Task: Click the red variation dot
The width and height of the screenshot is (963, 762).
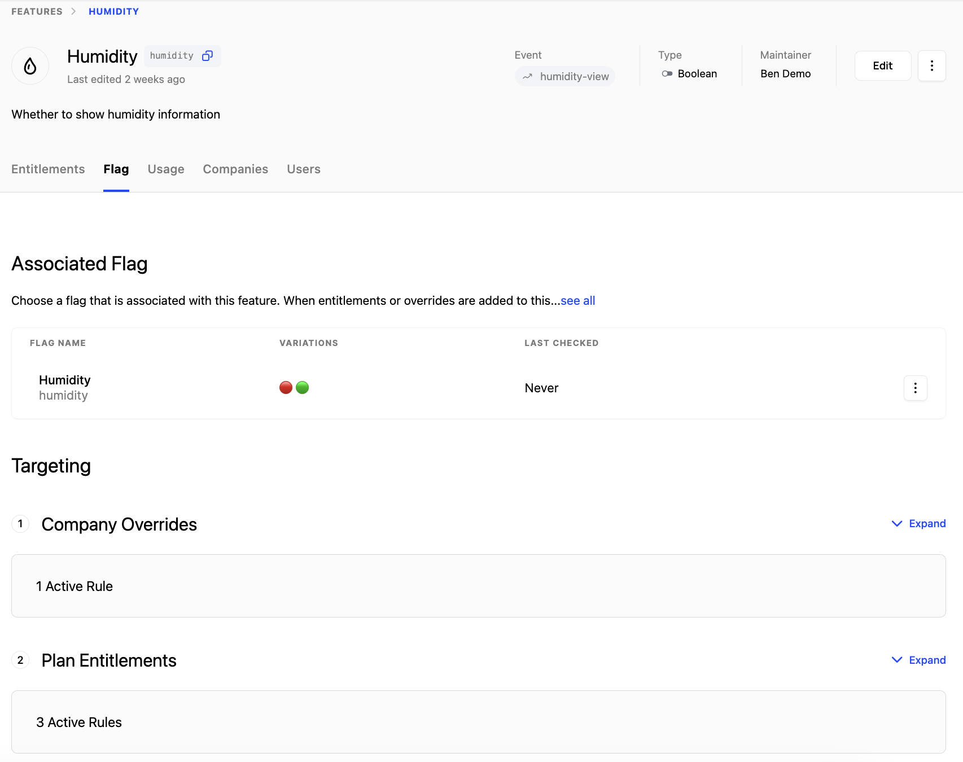Action: tap(286, 388)
